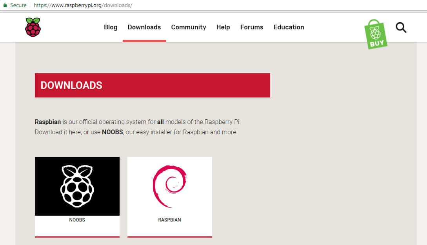The height and width of the screenshot is (245, 427).
Task: Click the secure padlock icon
Action: 5,5
